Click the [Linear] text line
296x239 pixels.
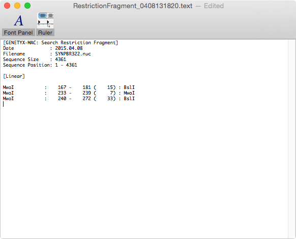click(14, 76)
